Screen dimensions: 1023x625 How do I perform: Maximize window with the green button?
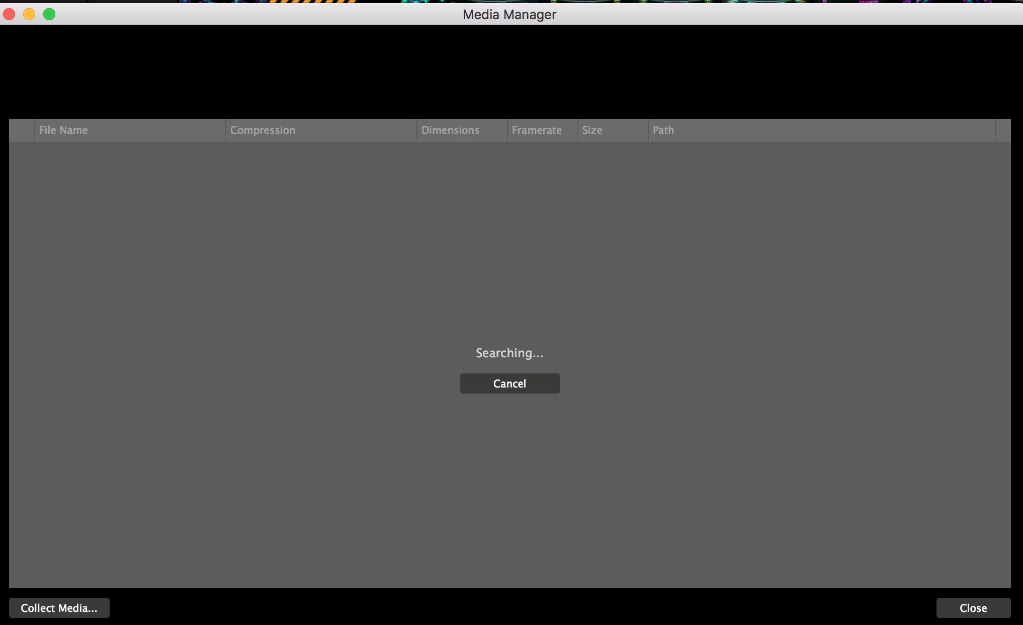[x=49, y=14]
